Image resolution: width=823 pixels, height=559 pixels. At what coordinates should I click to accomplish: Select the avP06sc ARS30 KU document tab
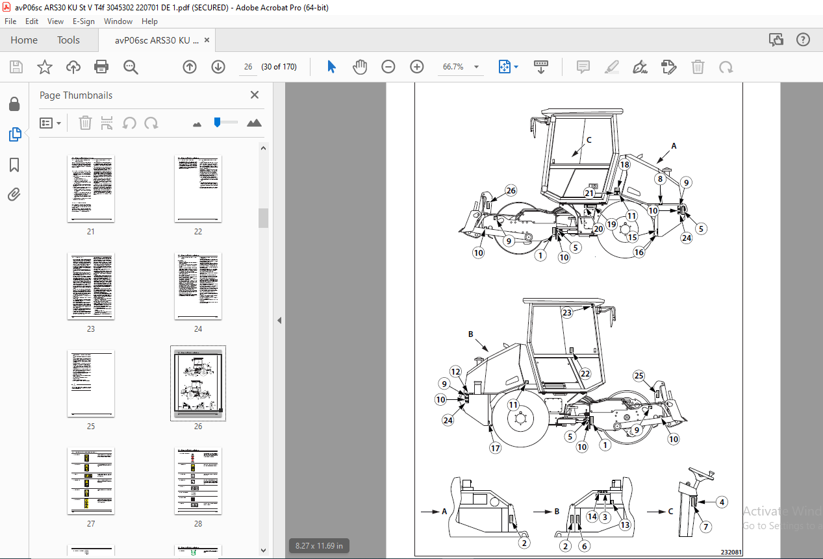click(157, 40)
